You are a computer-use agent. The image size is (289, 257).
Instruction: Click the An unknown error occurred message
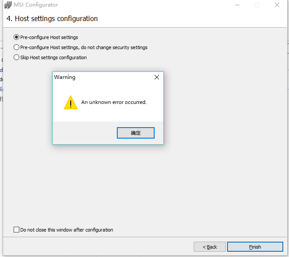pyautogui.click(x=114, y=102)
